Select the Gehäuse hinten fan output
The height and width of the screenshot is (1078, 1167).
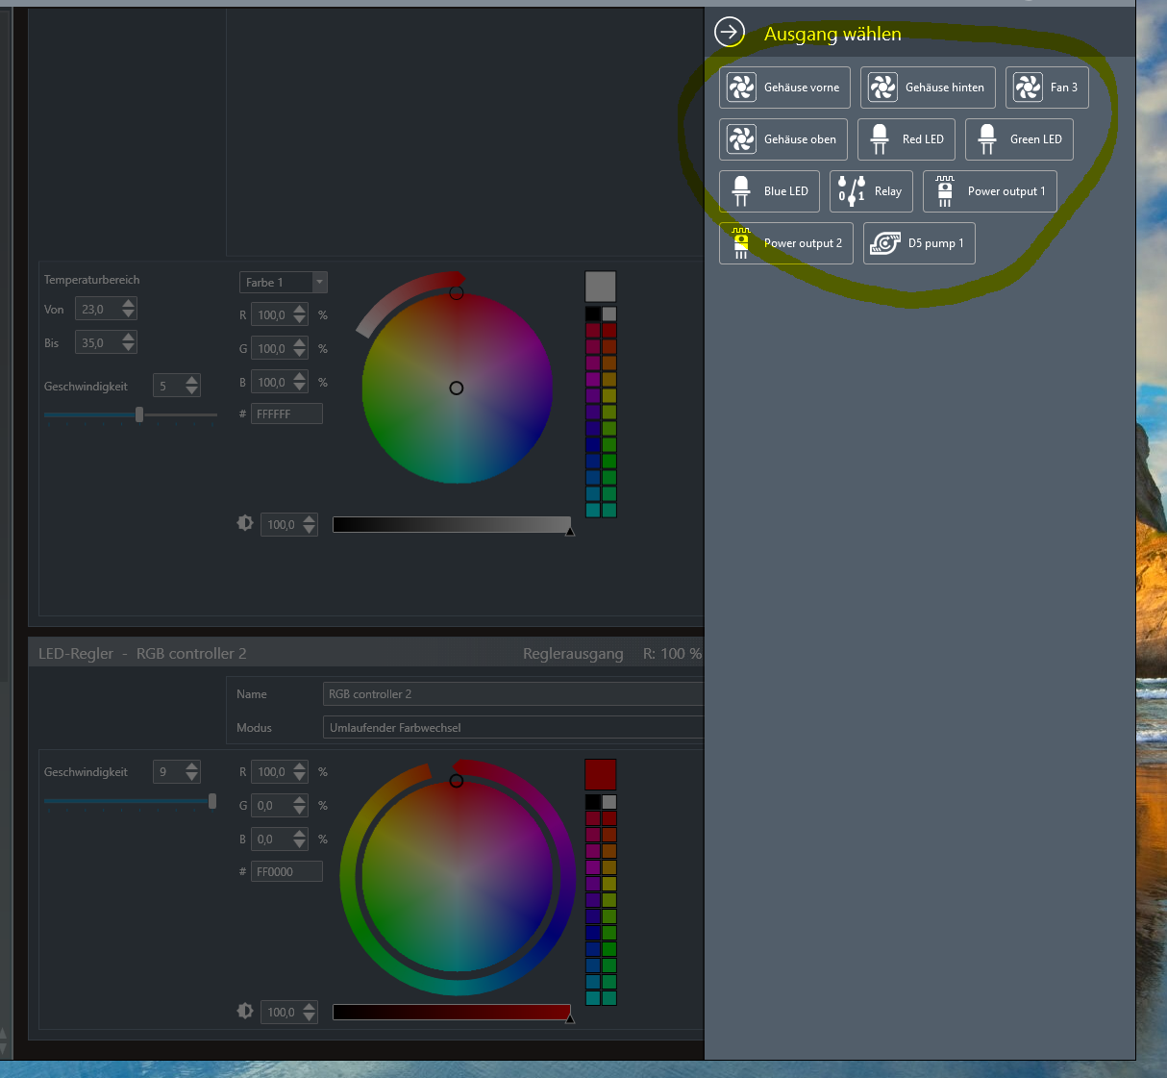point(927,88)
